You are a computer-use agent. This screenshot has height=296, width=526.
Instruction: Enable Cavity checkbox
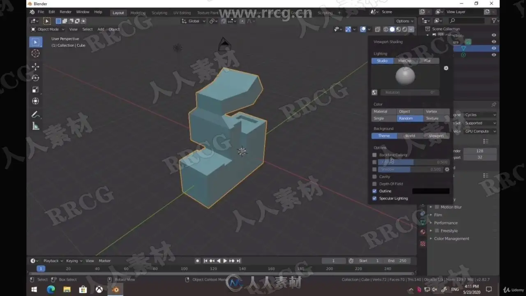(x=374, y=177)
